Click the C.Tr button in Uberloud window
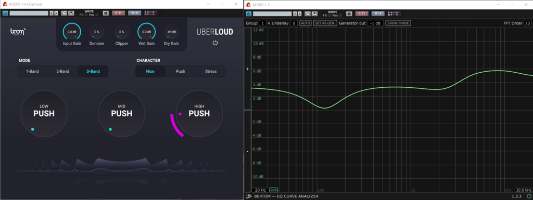The height and width of the screenshot is (200, 533). 119,13
